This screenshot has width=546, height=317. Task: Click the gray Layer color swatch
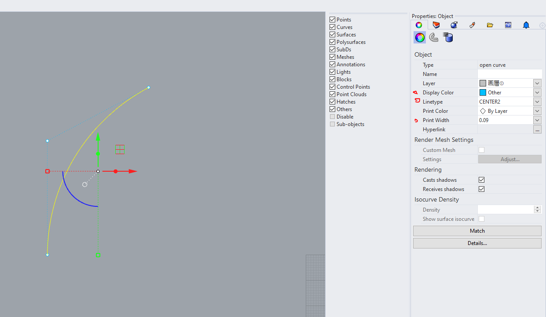point(483,83)
